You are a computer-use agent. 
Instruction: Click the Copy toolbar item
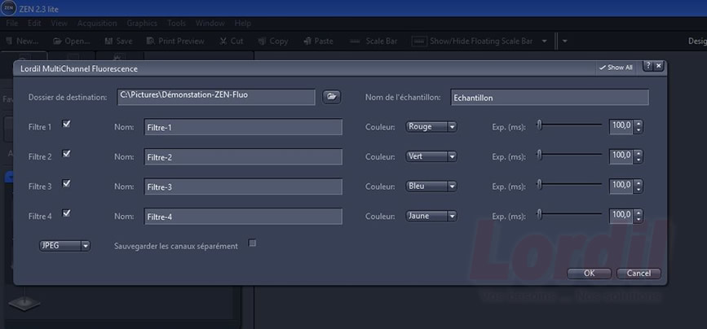point(273,41)
